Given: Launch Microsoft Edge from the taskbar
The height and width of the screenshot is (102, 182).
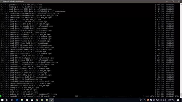Looking at the screenshot, I should click(x=17, y=100).
